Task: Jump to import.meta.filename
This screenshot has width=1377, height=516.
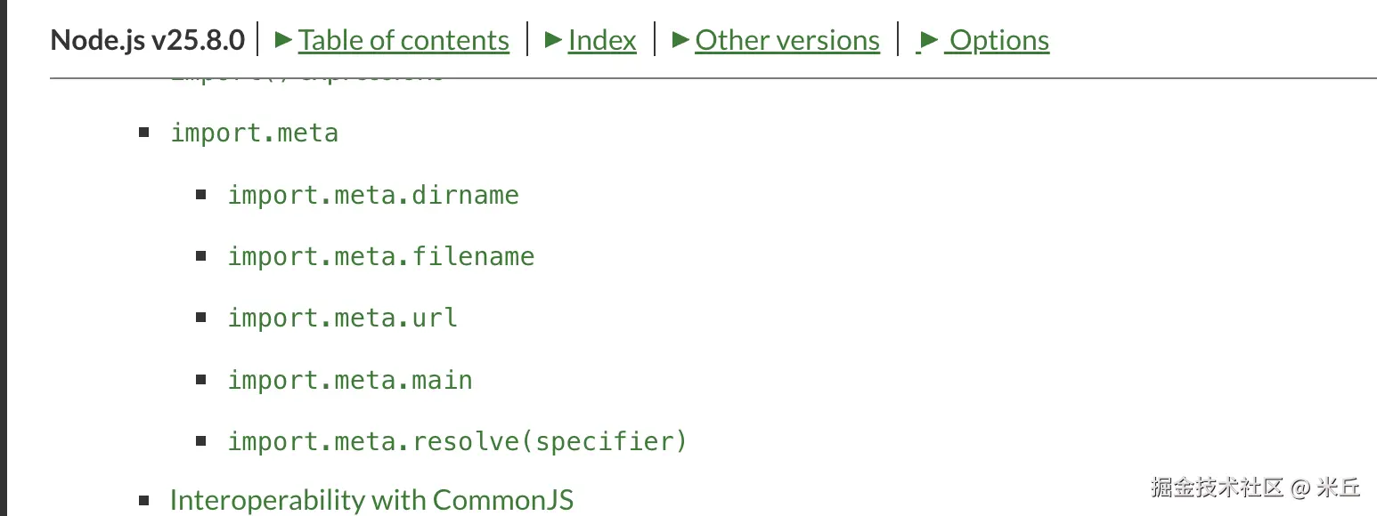Action: [x=380, y=256]
